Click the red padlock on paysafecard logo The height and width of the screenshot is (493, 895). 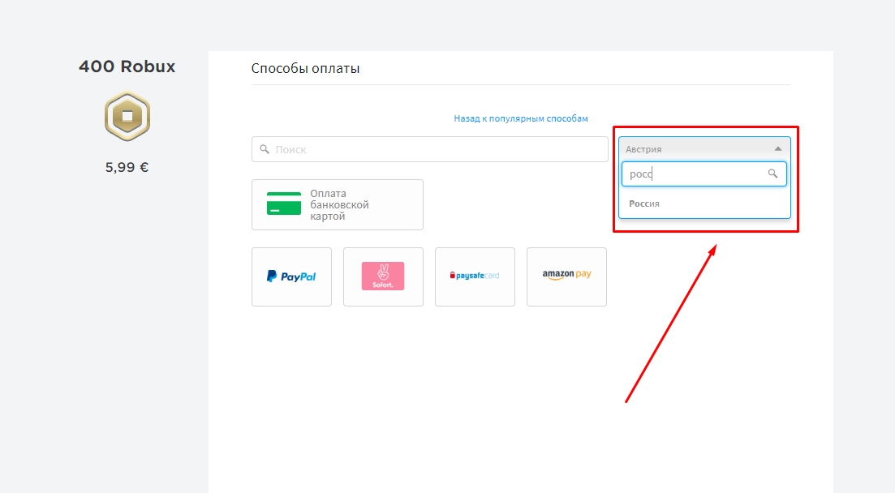[453, 277]
